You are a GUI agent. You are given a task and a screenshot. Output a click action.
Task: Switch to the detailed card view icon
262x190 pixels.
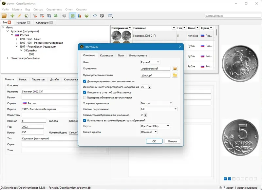(x=72, y=16)
